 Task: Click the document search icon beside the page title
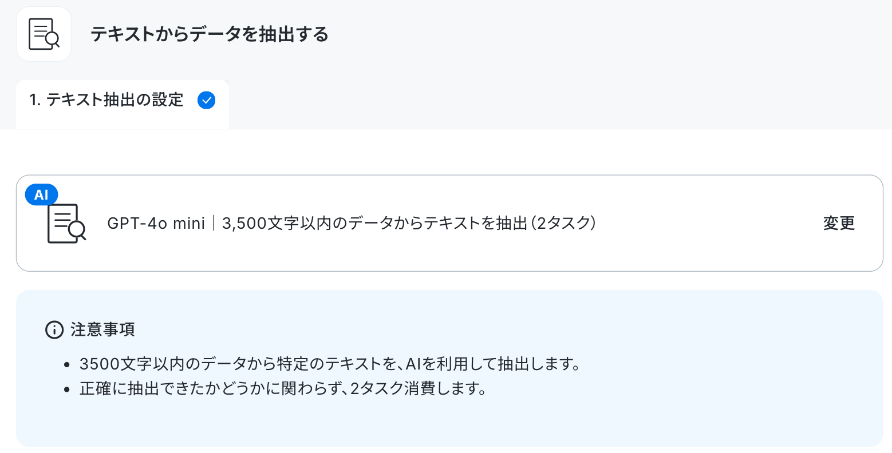point(44,34)
